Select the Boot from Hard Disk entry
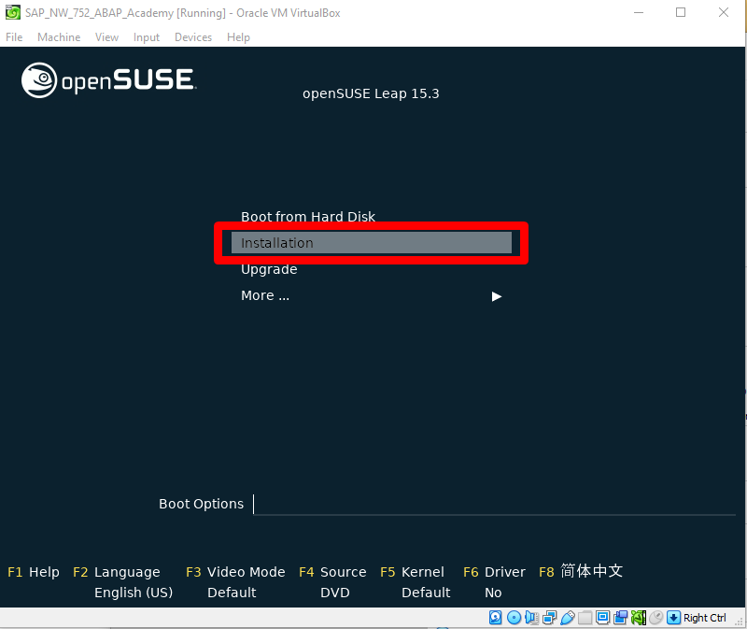The image size is (747, 629). pyautogui.click(x=308, y=217)
